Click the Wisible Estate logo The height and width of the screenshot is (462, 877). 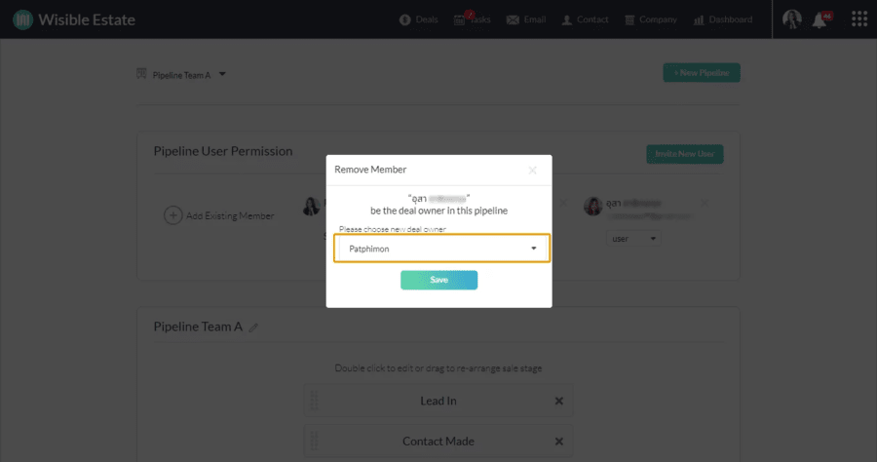74,19
